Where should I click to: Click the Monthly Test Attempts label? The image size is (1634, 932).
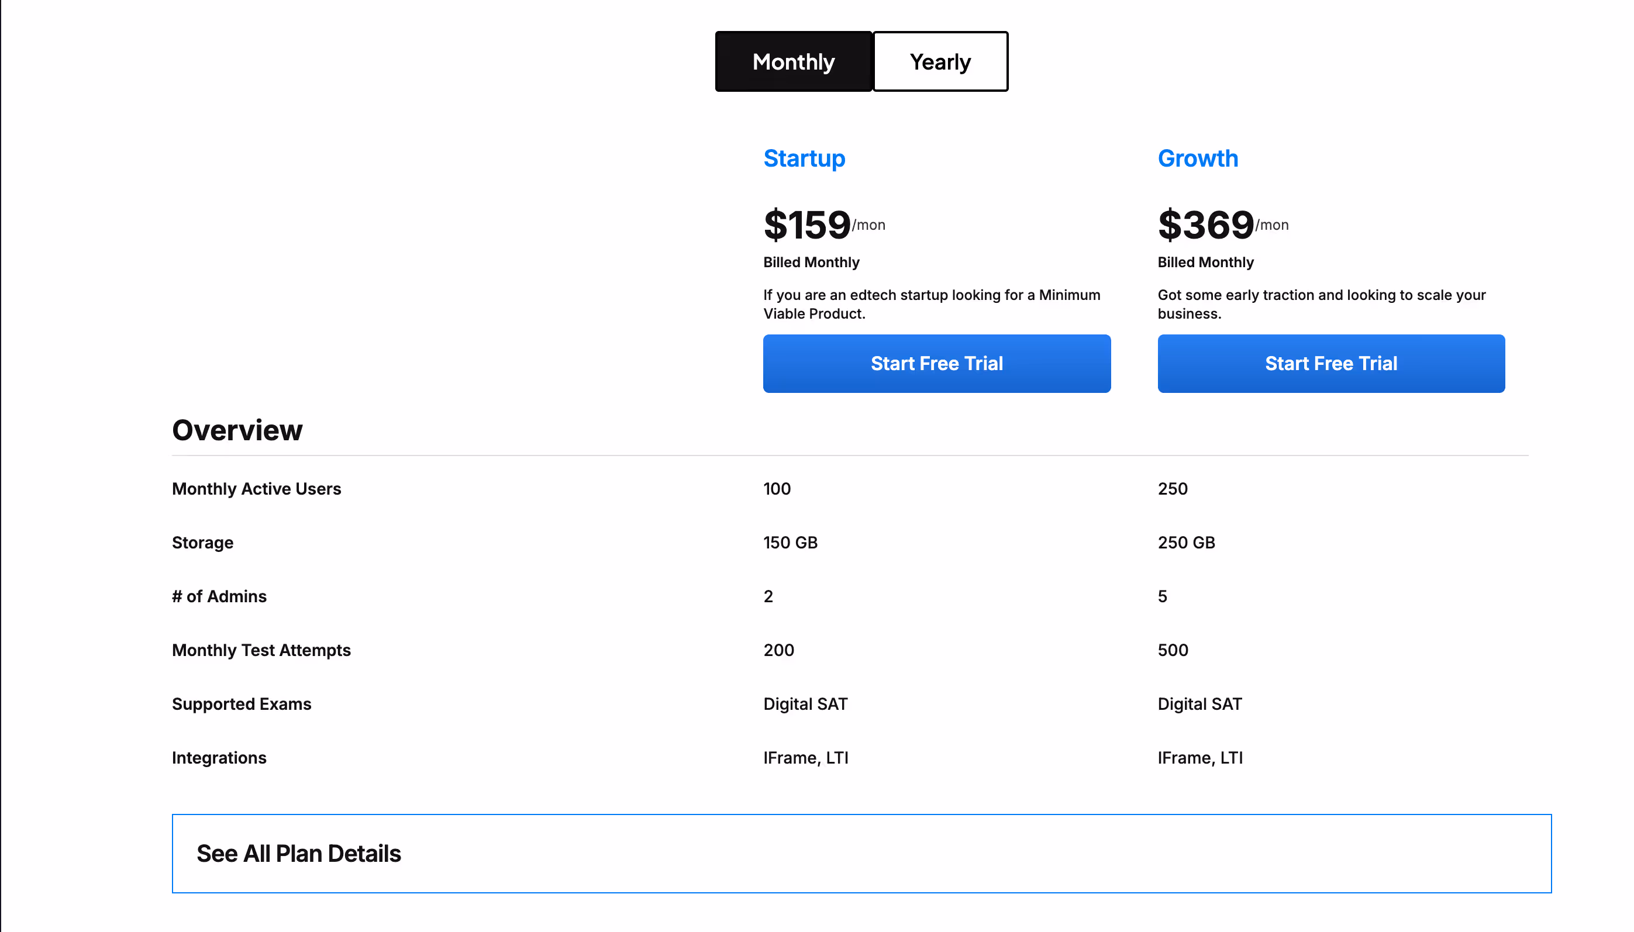coord(262,650)
